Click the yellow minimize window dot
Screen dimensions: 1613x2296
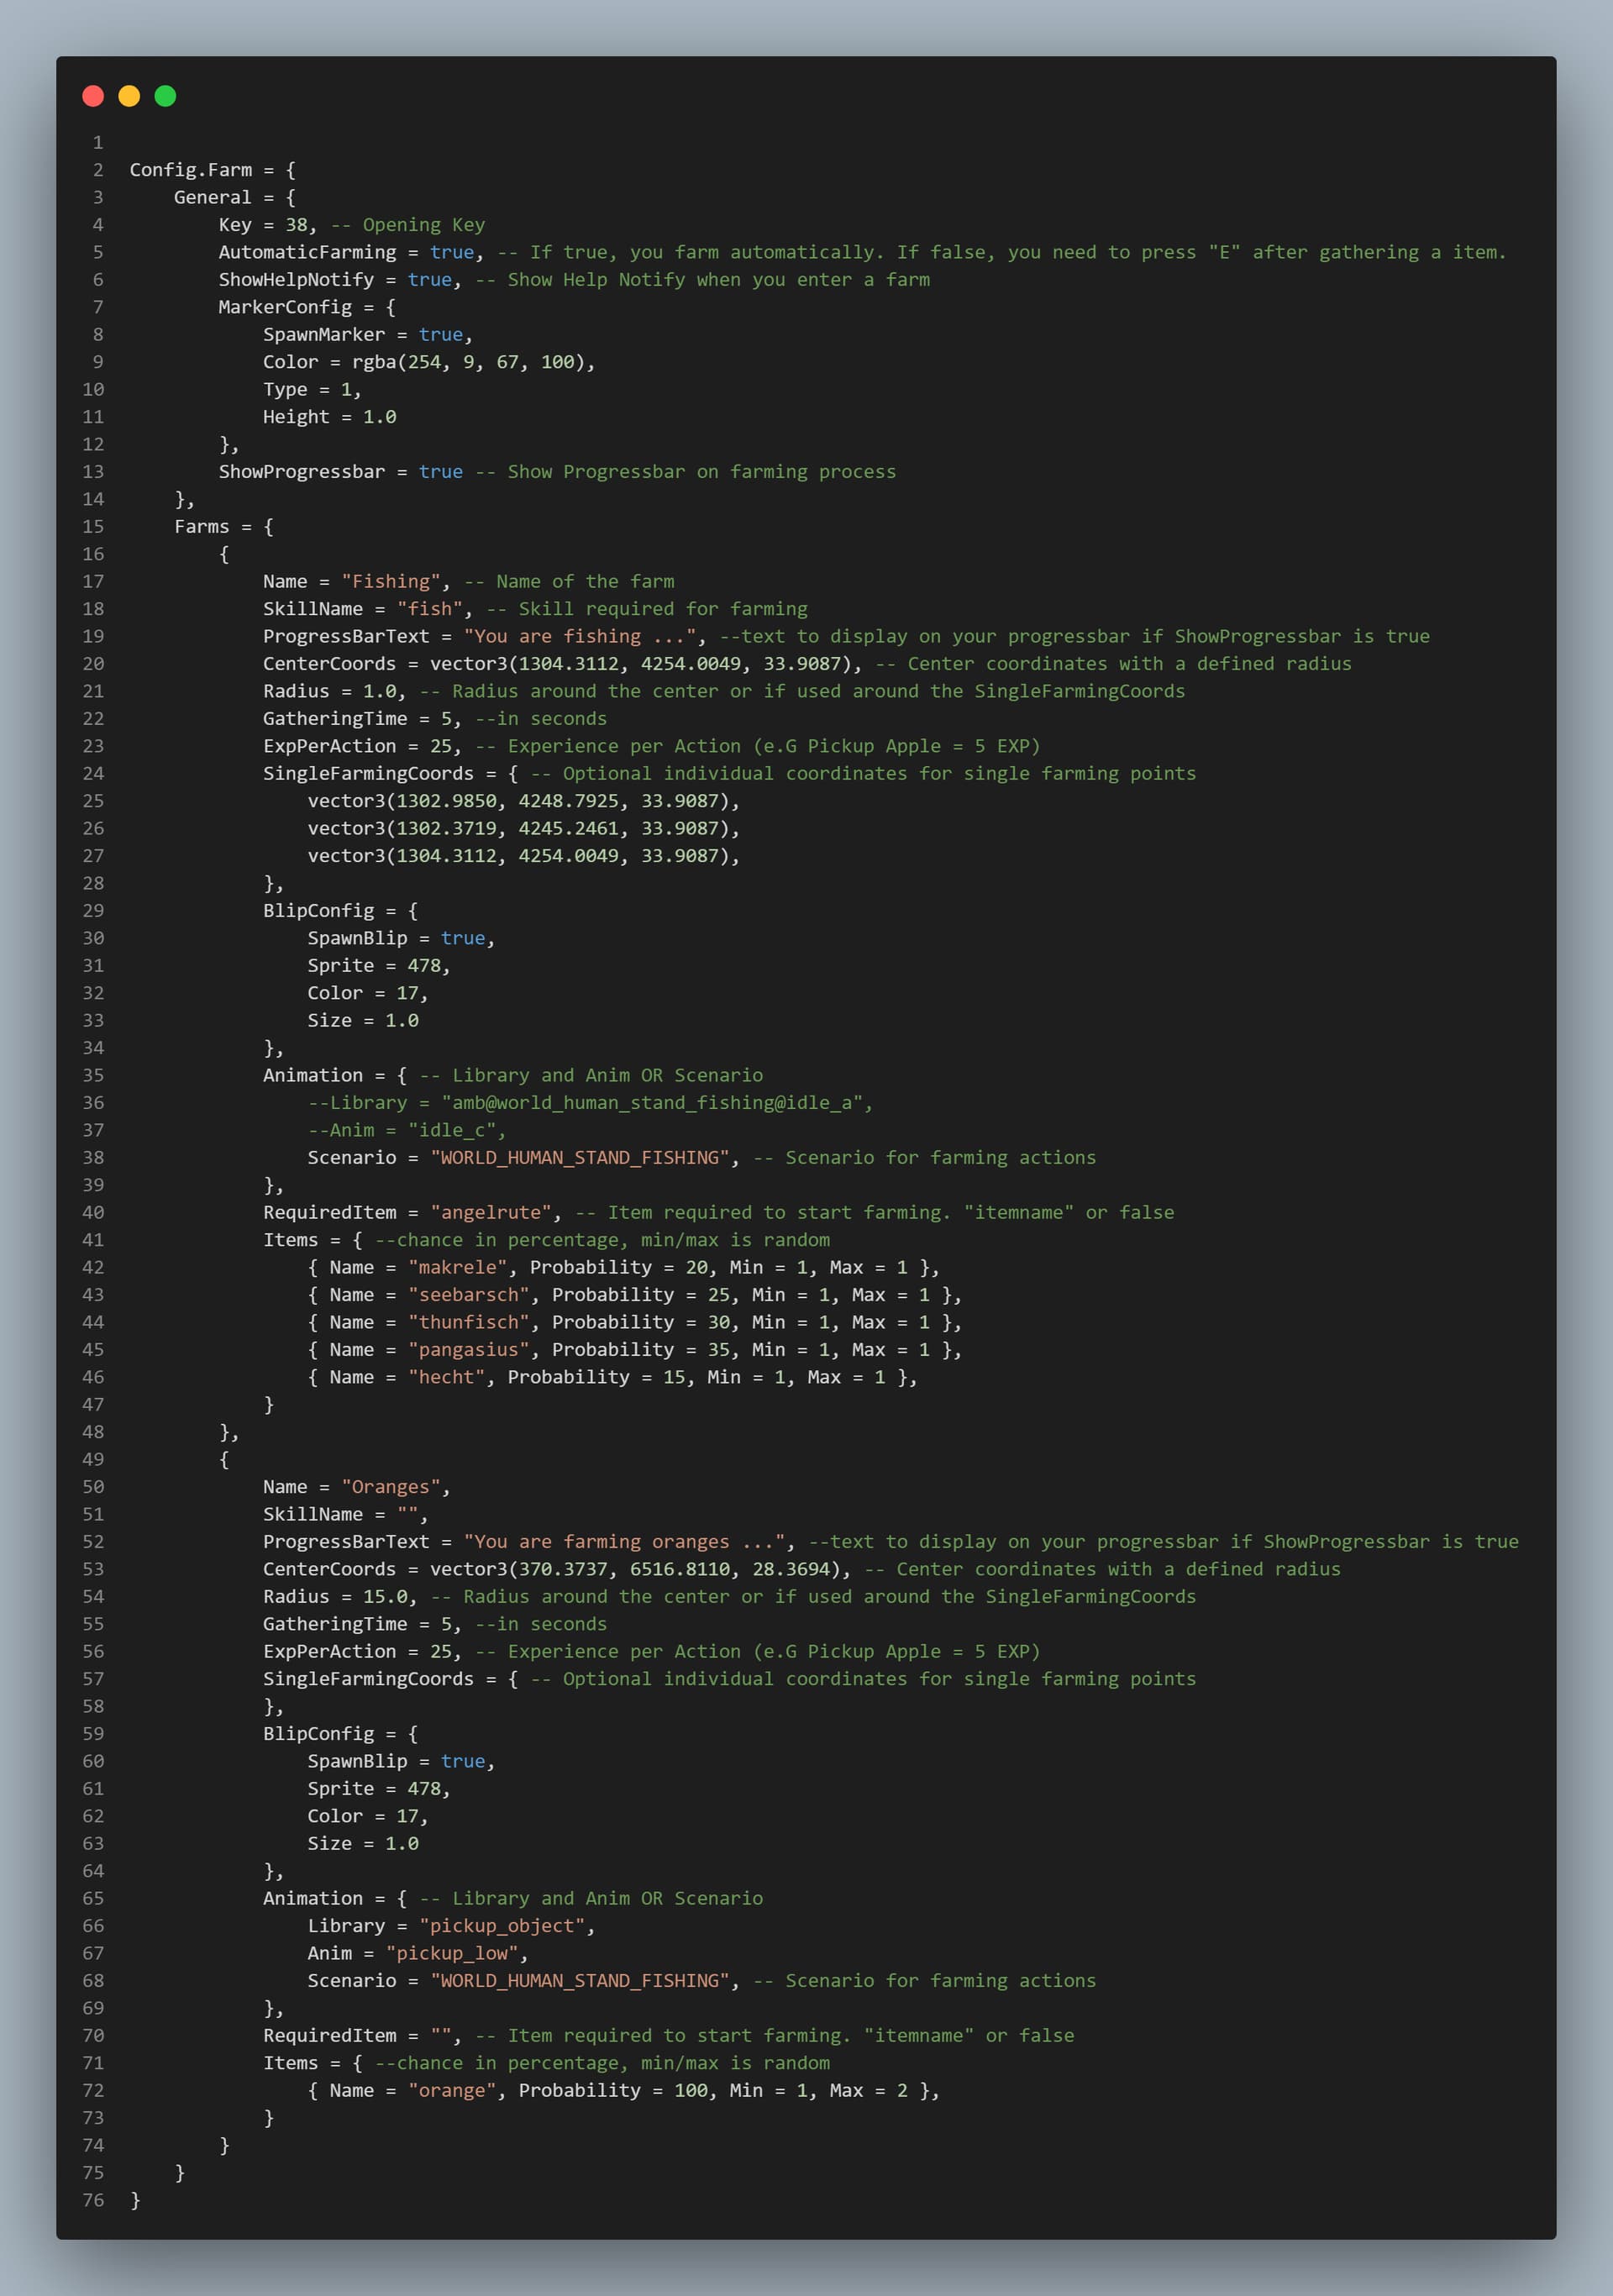pos(129,96)
